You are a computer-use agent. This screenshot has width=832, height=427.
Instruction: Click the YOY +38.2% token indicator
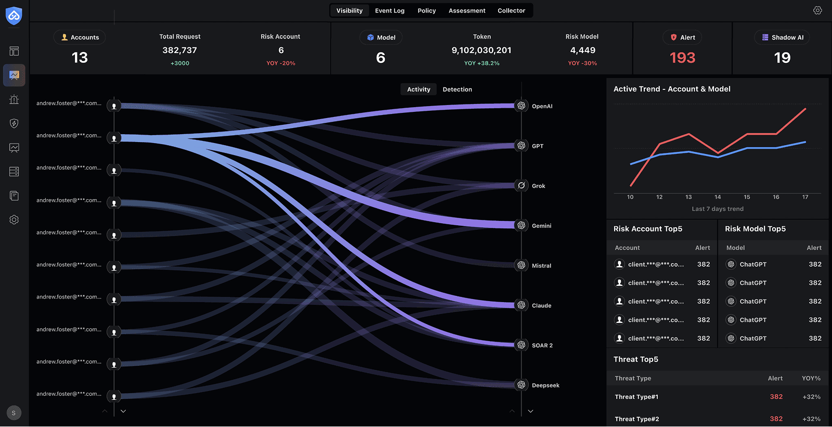(482, 63)
